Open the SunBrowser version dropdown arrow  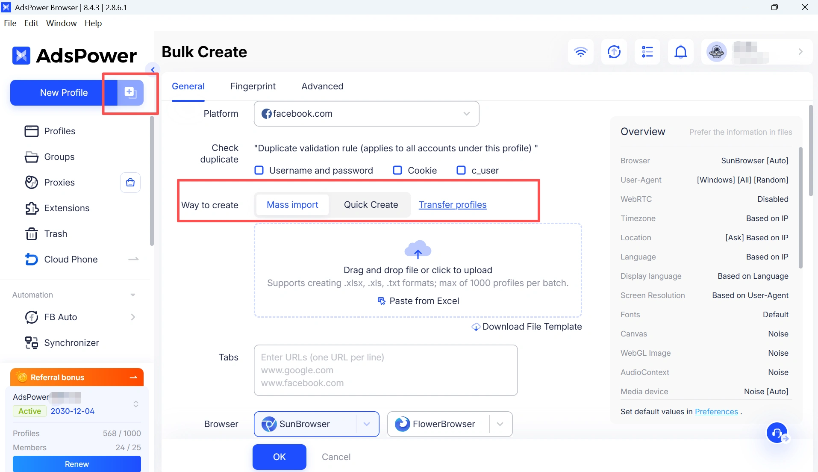367,424
